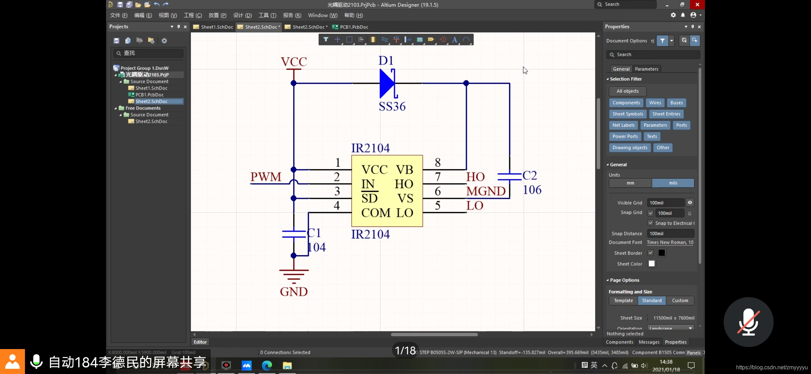Toggle Snap to Electrical checkbox
Screen dimensions: 811x374
pyautogui.click(x=651, y=223)
